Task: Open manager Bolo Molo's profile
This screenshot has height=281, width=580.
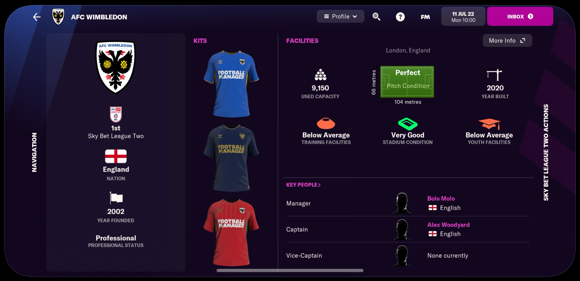Action: coord(441,199)
